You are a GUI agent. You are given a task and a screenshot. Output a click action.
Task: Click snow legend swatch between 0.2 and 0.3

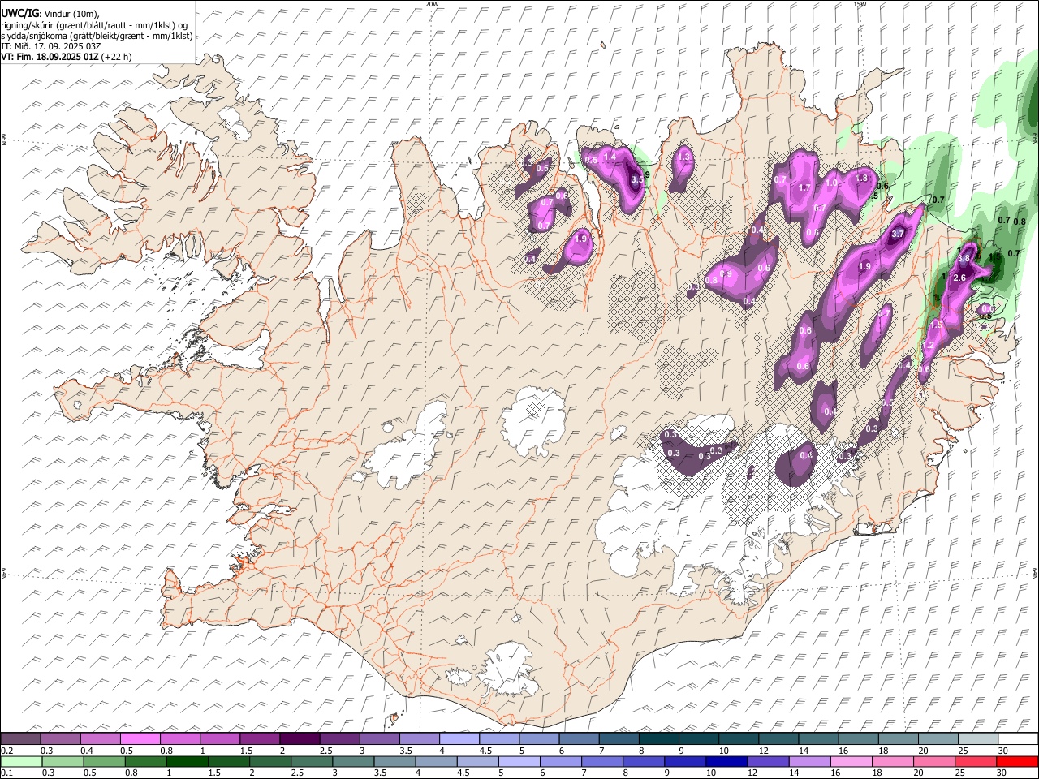(x=20, y=738)
